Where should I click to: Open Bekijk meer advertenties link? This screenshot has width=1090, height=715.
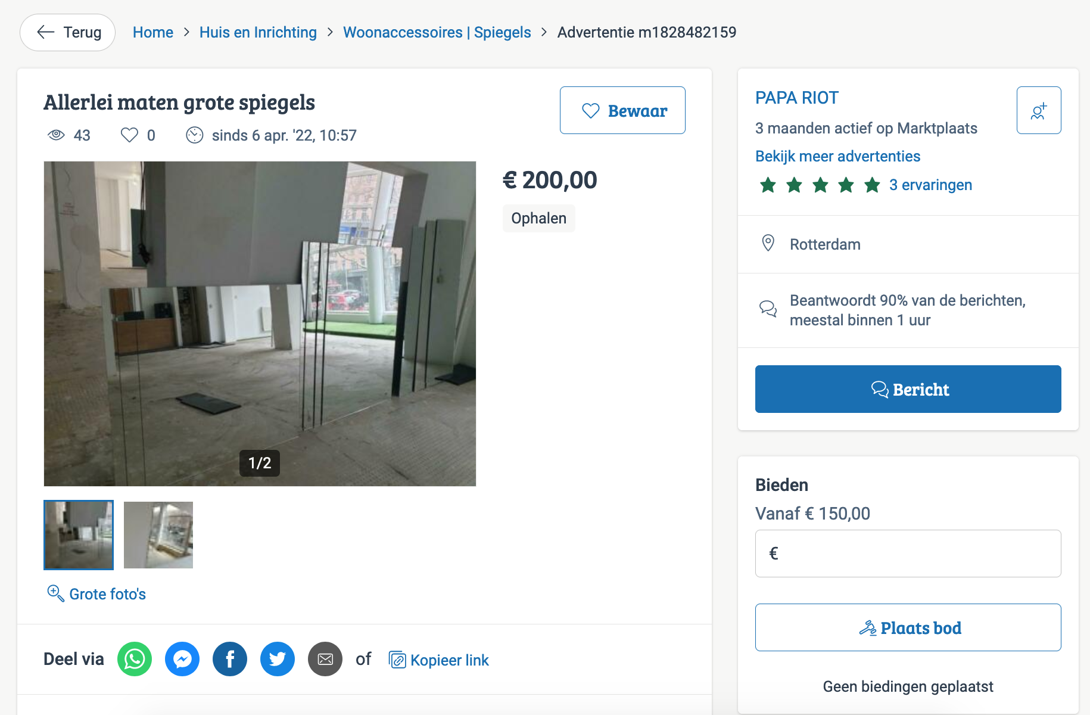[x=837, y=156]
